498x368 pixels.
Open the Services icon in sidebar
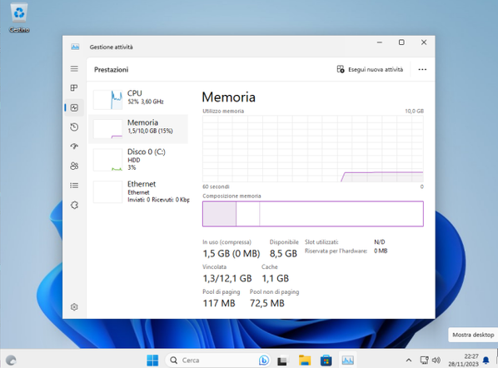point(74,205)
